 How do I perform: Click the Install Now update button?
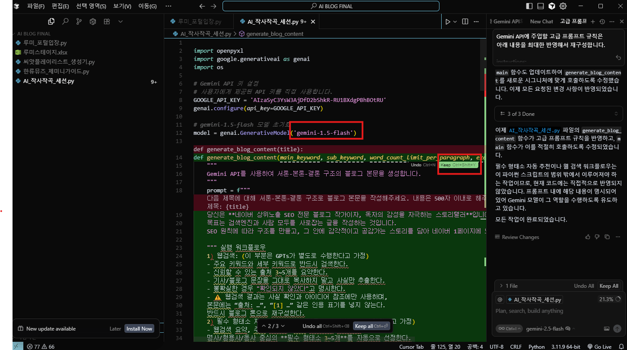[139, 329]
